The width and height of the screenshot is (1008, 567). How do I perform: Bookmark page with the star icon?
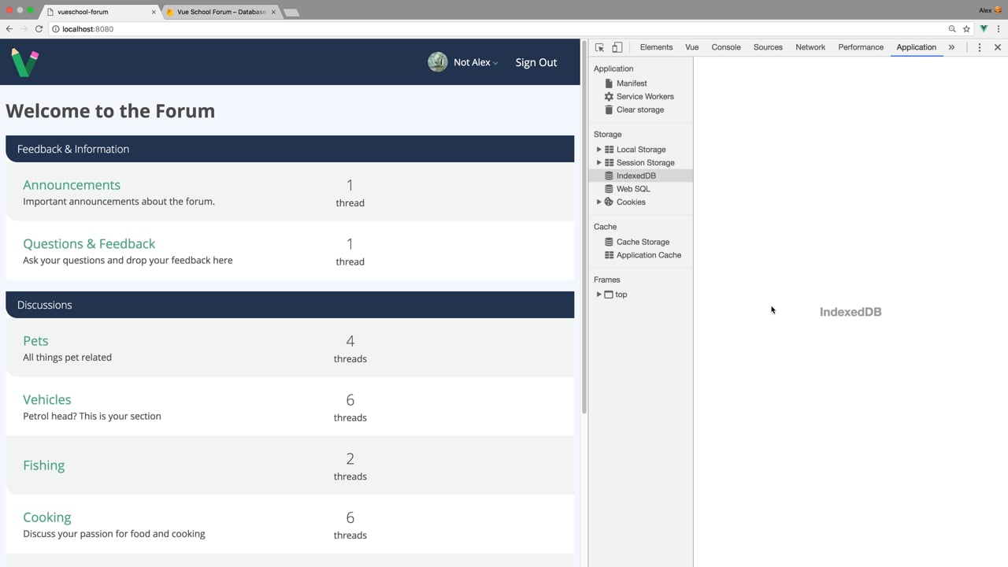[966, 29]
